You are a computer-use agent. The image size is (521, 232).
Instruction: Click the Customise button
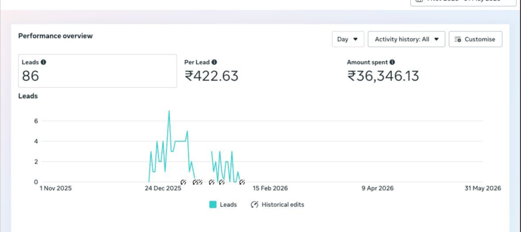coord(476,39)
